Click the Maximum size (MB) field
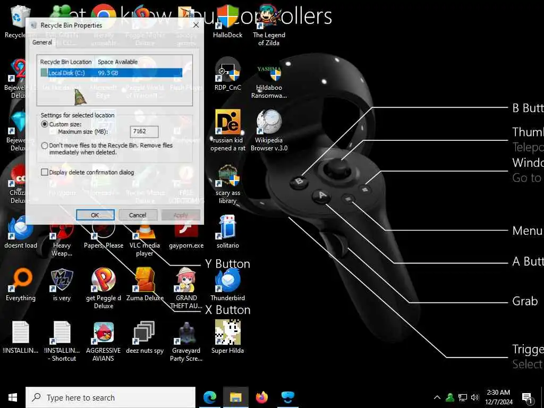The height and width of the screenshot is (408, 544). [x=144, y=132]
